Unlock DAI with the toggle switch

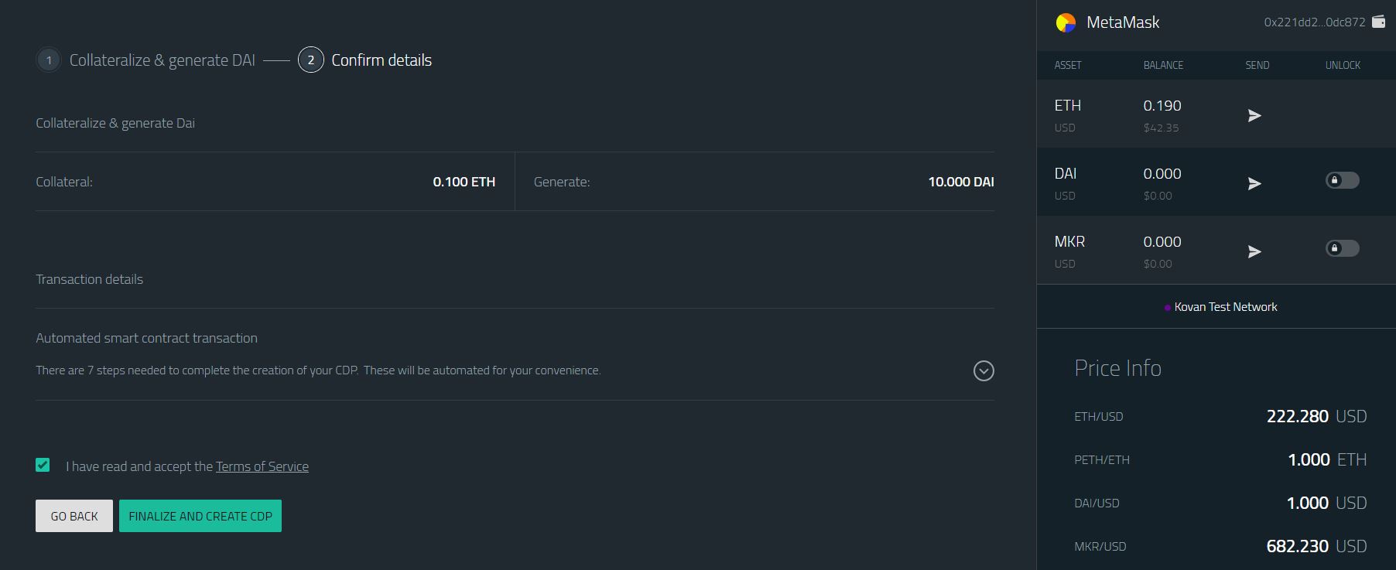(1343, 180)
